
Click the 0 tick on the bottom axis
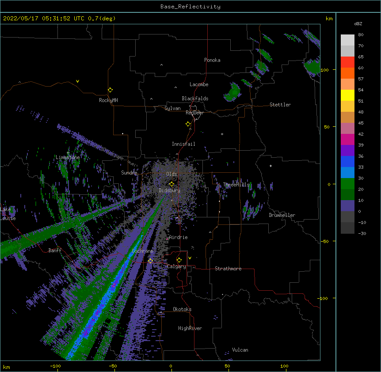tap(171, 366)
